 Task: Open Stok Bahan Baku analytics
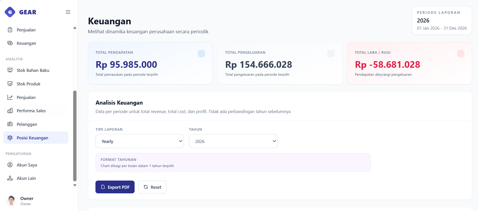coord(36,70)
